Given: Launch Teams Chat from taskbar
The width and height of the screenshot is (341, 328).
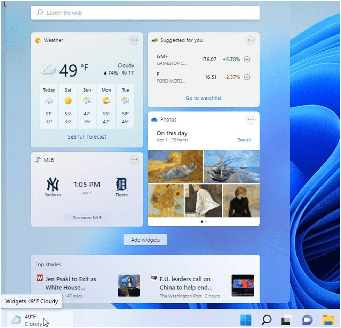Looking at the screenshot, I should [x=307, y=320].
